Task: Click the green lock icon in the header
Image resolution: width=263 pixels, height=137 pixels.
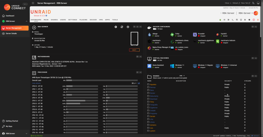Action: [220, 20]
